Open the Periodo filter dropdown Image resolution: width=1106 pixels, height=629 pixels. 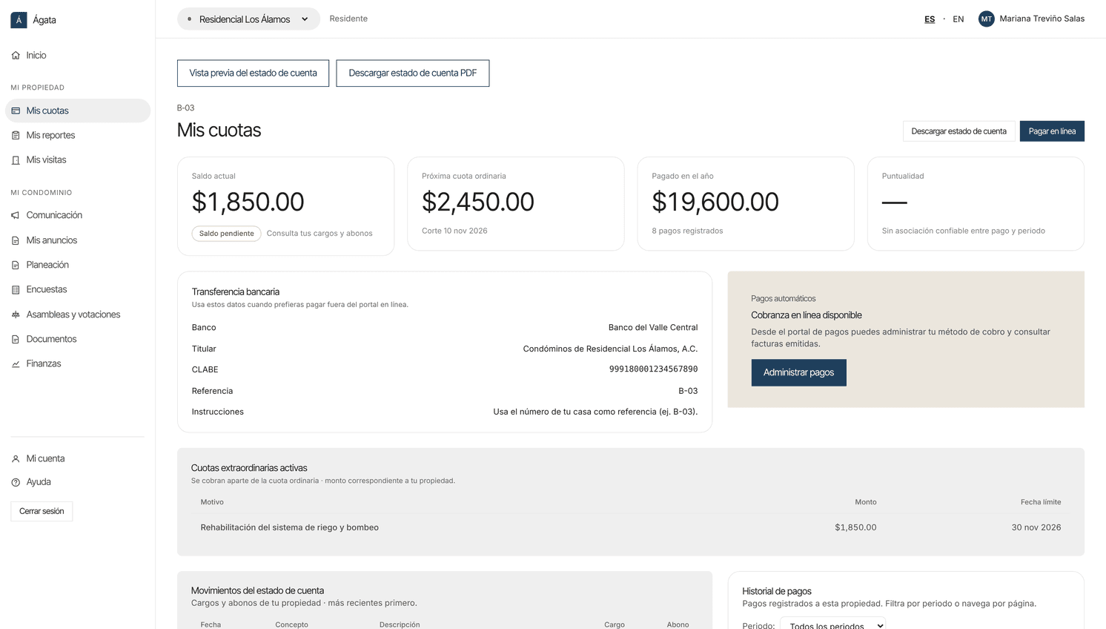click(832, 625)
